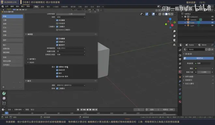Open the 线宽 line width dropdown
The width and height of the screenshot is (215, 125).
coord(71,17)
